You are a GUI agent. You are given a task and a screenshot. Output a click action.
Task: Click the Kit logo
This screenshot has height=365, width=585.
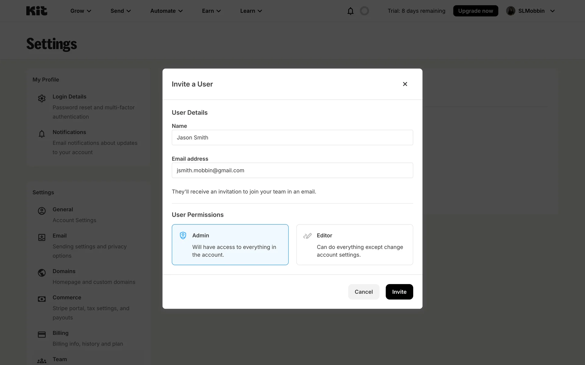click(x=37, y=11)
